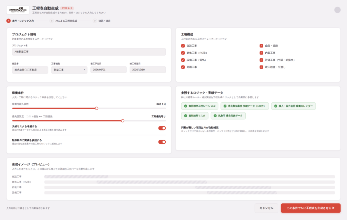Open the 工事種別 dropdown showing 新築工事
This screenshot has height=220, width=347.
(69, 70)
